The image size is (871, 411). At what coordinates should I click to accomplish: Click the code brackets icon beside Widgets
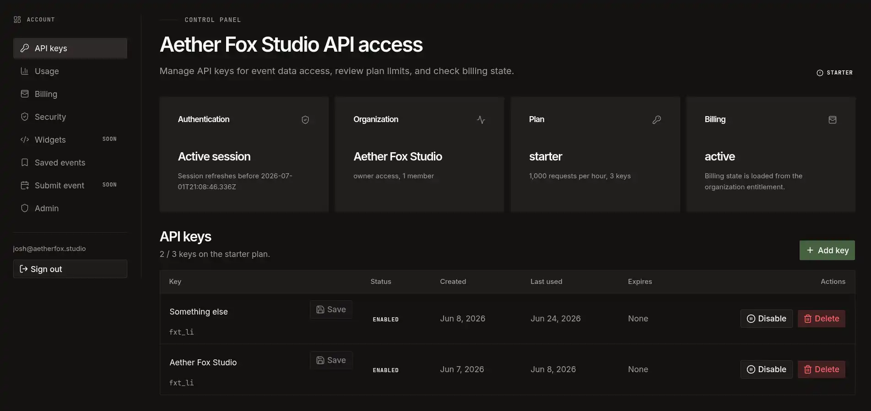(x=25, y=139)
